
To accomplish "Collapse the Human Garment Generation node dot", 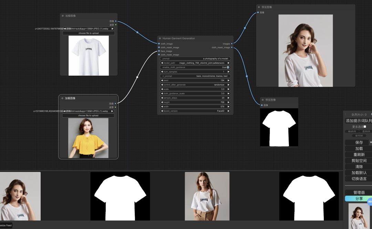I will [x=160, y=39].
